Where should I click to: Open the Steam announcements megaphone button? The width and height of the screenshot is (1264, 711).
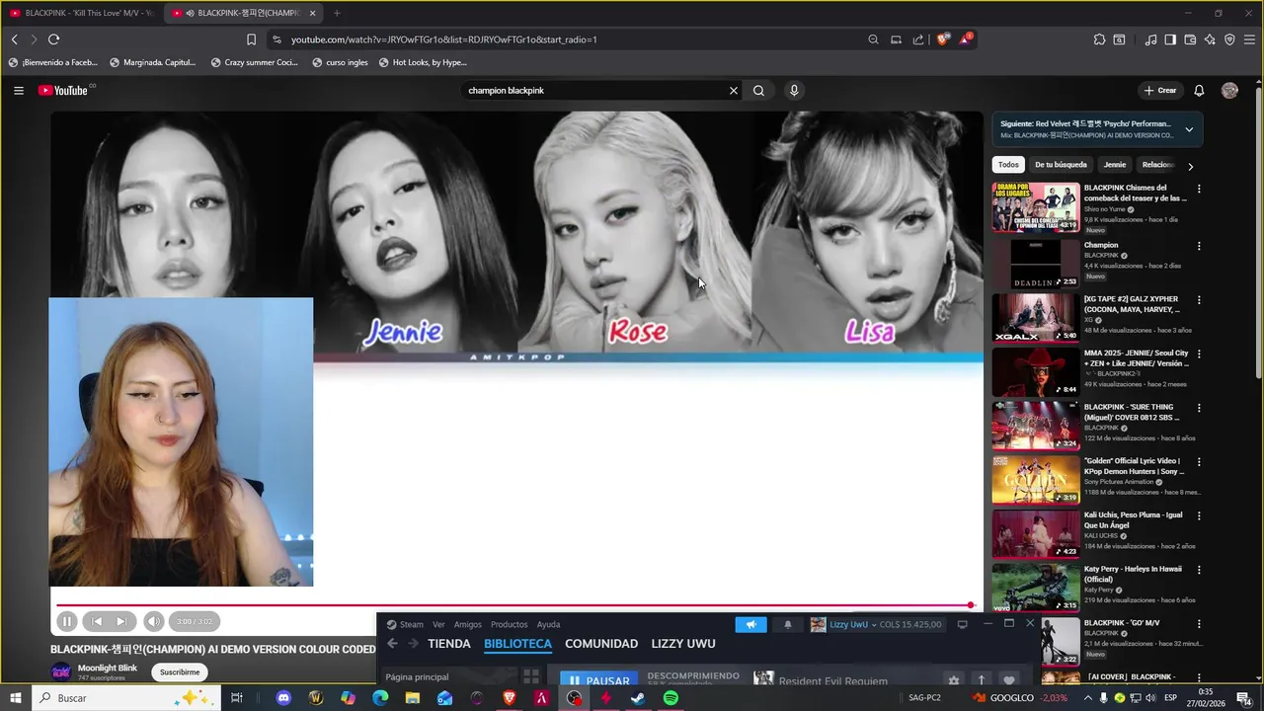coord(750,624)
